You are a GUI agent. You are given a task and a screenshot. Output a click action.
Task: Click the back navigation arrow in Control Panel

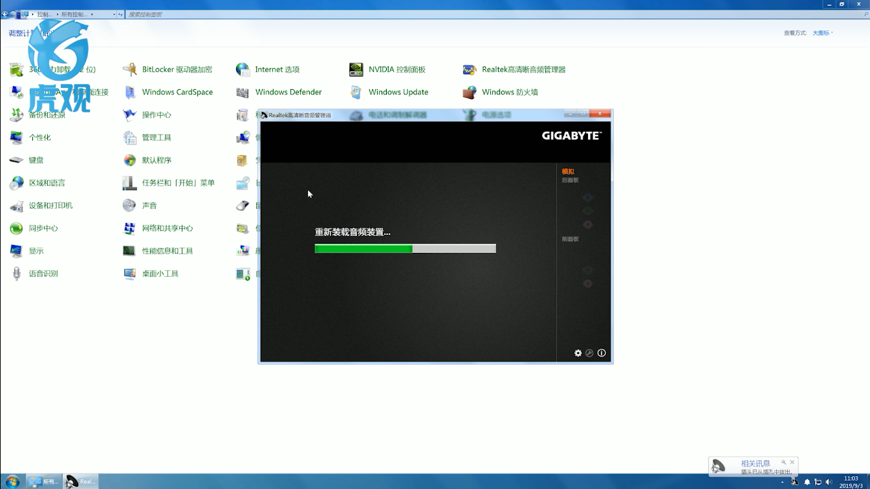[x=5, y=14]
